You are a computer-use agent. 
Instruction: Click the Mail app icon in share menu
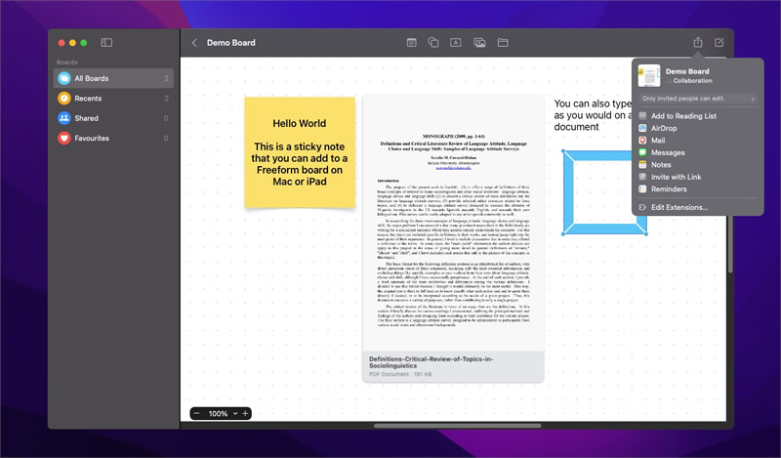pos(642,141)
